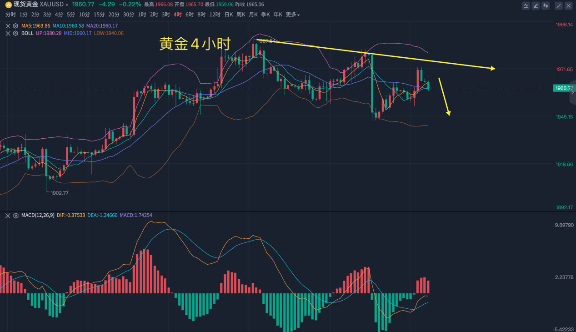This screenshot has height=332, width=576.
Task: Switch to 月K monthly chart
Action: 253,15
